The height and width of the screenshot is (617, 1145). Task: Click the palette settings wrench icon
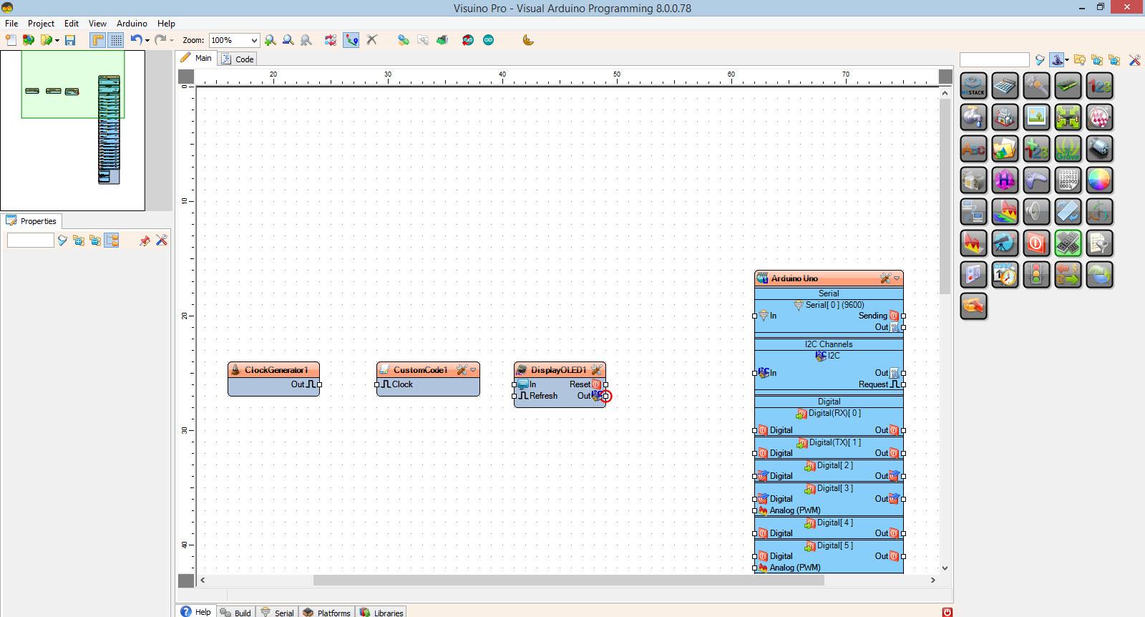(x=1134, y=60)
